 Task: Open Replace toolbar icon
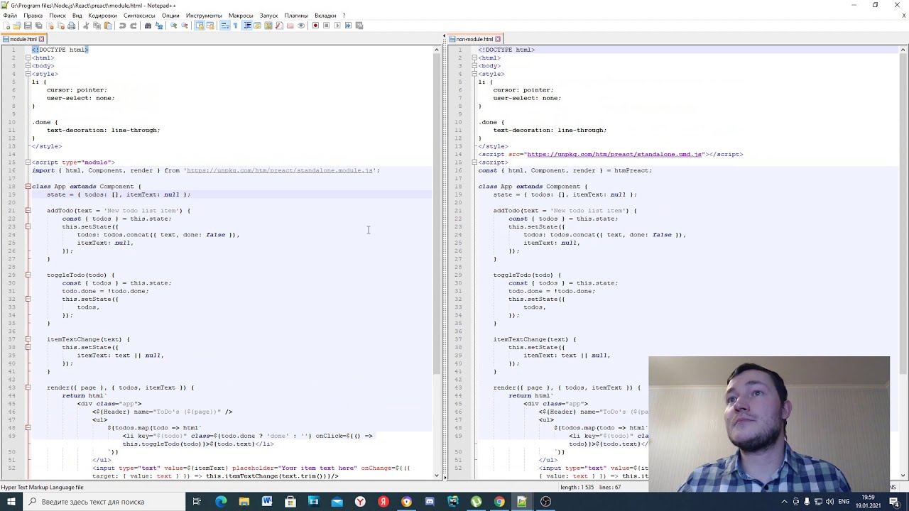click(x=159, y=26)
